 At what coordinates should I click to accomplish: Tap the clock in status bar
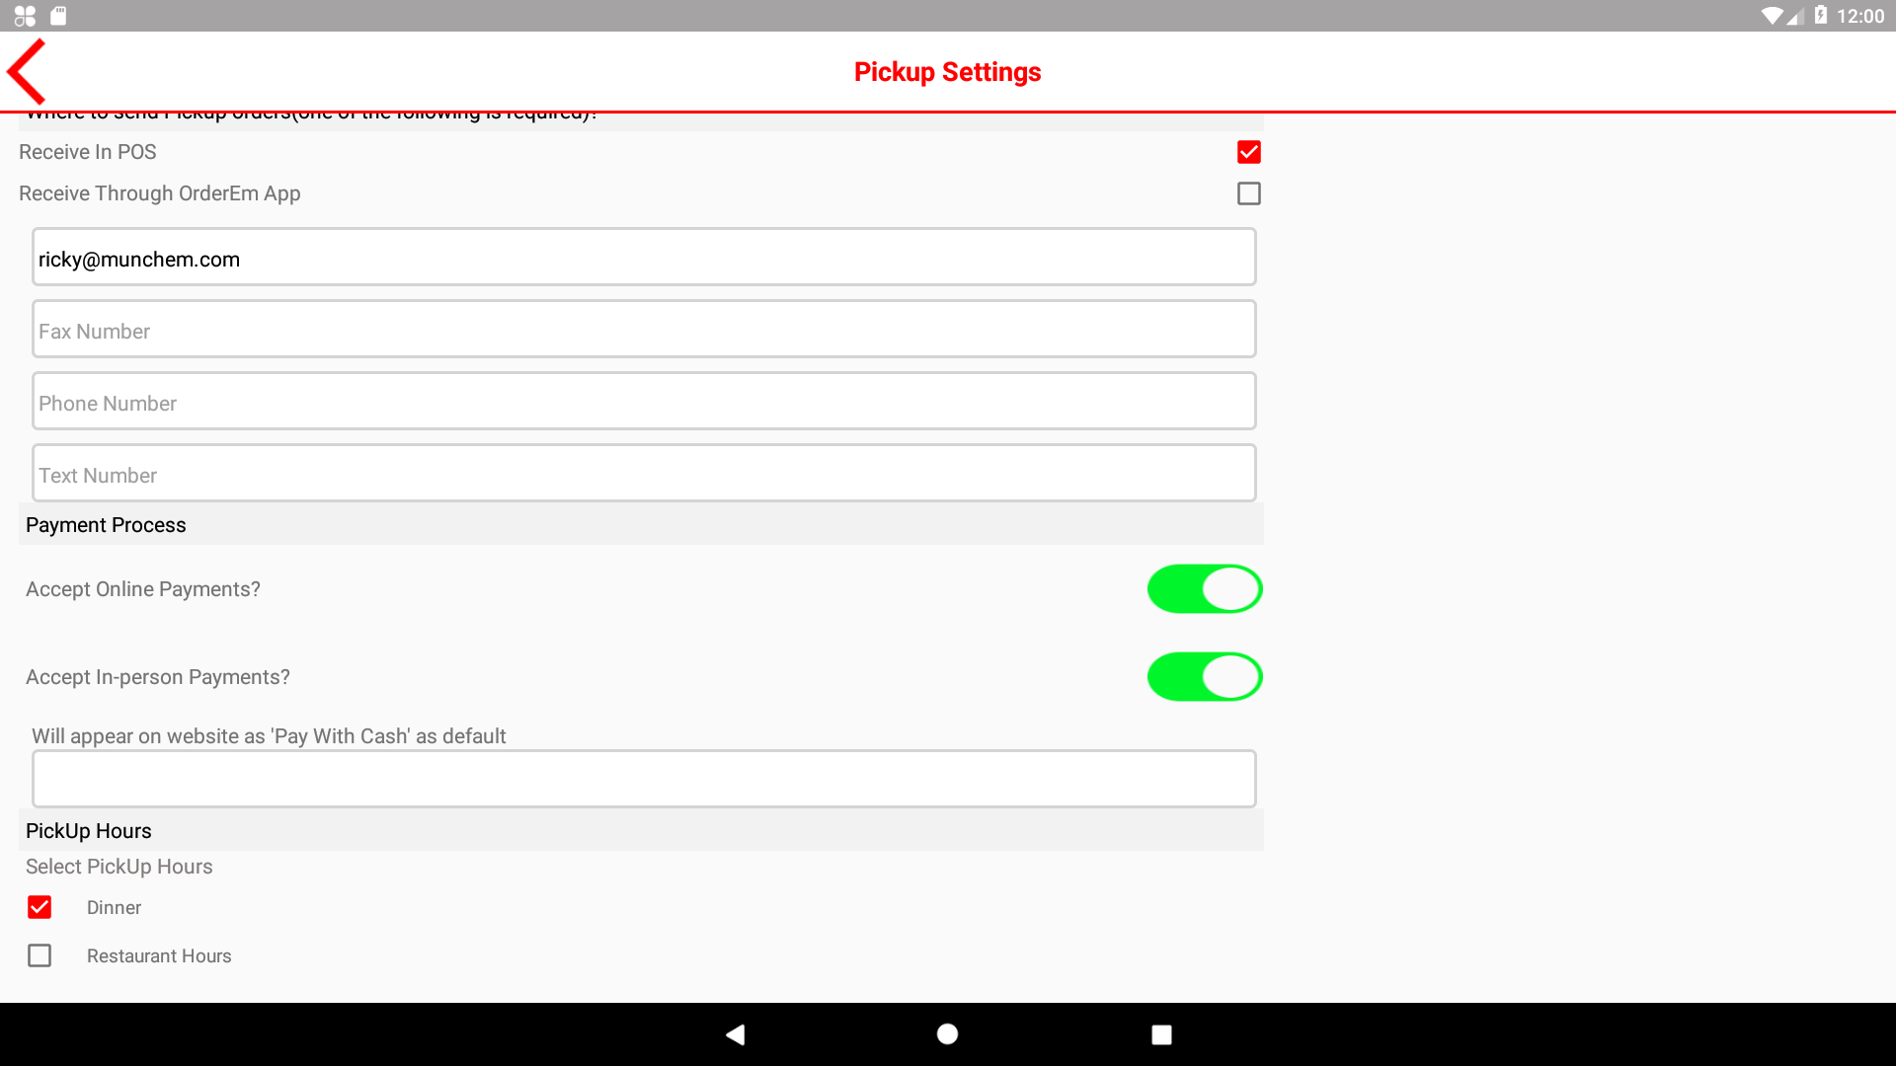coord(1860,16)
